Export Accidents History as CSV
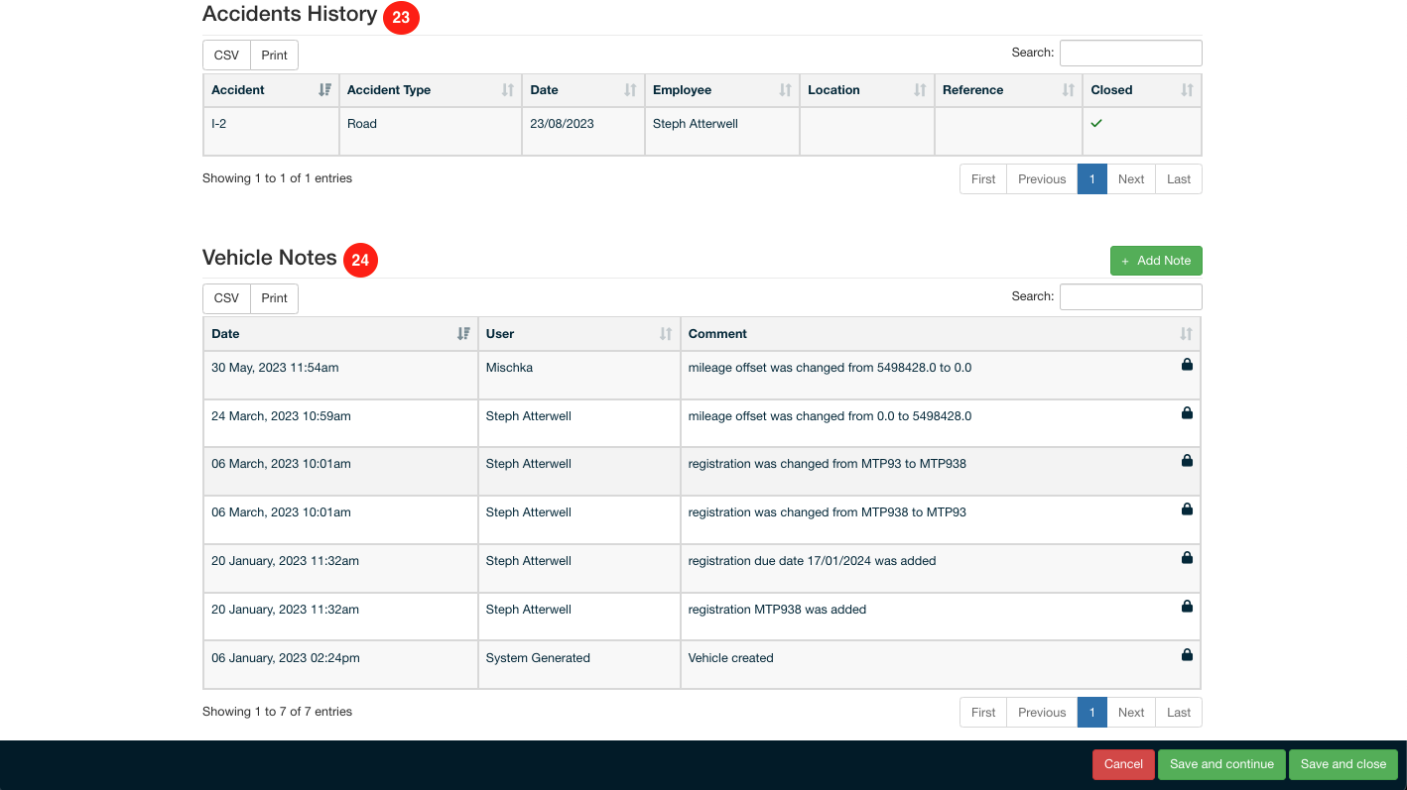This screenshot has height=790, width=1407. pyautogui.click(x=225, y=55)
